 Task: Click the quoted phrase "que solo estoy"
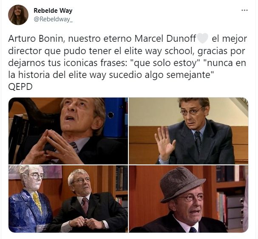[x=165, y=63]
